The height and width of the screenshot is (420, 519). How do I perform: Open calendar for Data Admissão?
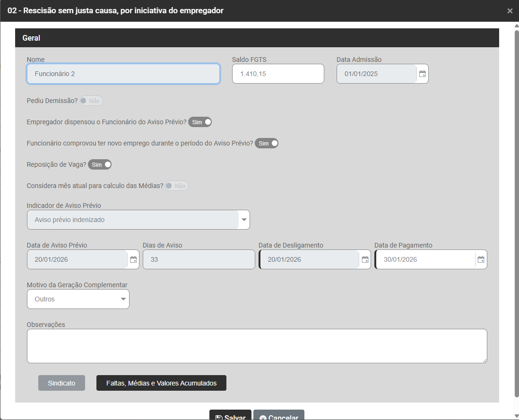coord(423,74)
